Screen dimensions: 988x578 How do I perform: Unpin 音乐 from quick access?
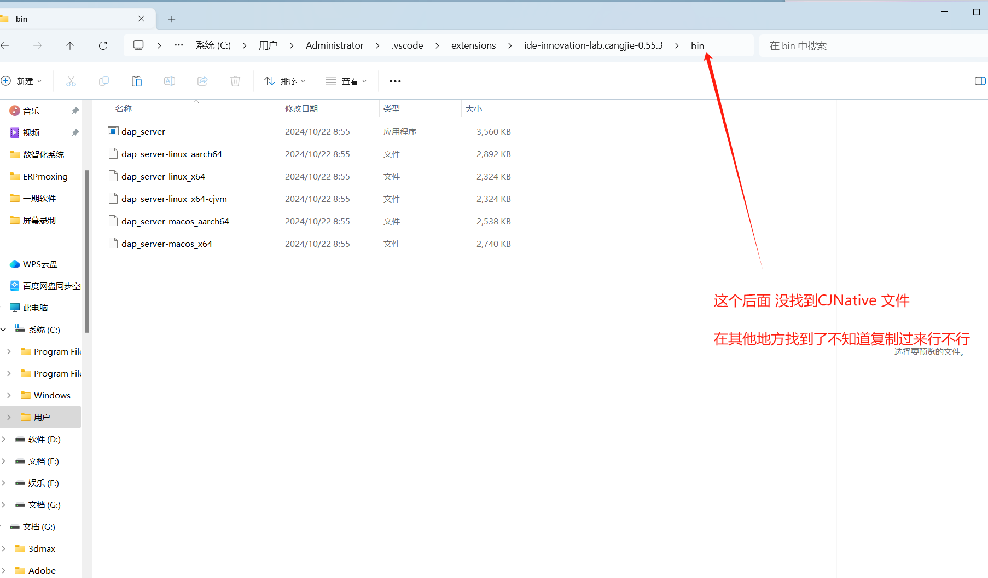(x=75, y=110)
